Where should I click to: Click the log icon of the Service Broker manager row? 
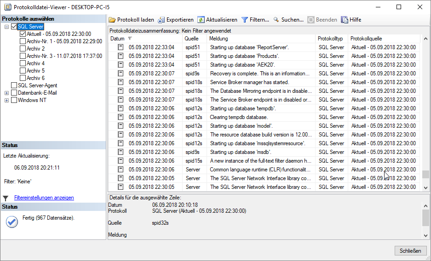(x=121, y=82)
